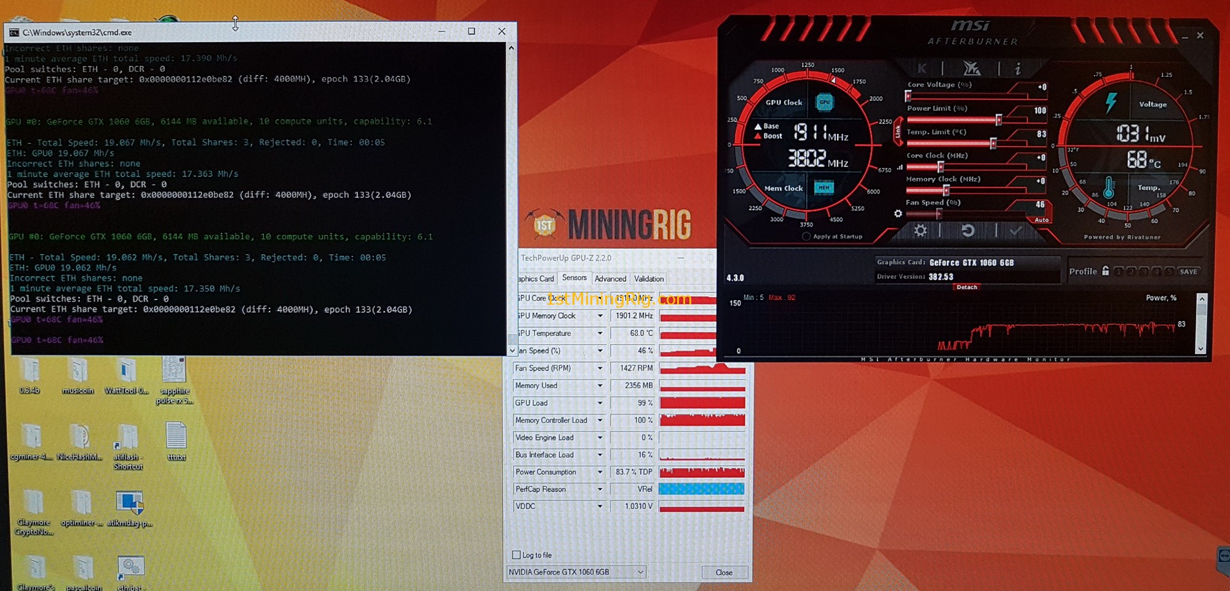Click the cmd window scroll-up arrow
1230x591 pixels.
511,47
